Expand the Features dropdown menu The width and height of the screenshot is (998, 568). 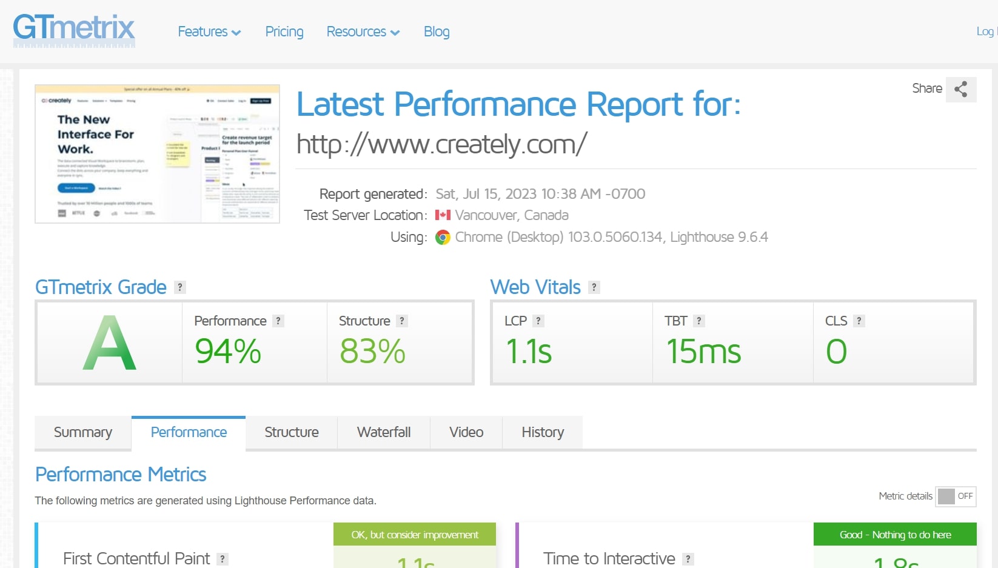[x=209, y=32]
